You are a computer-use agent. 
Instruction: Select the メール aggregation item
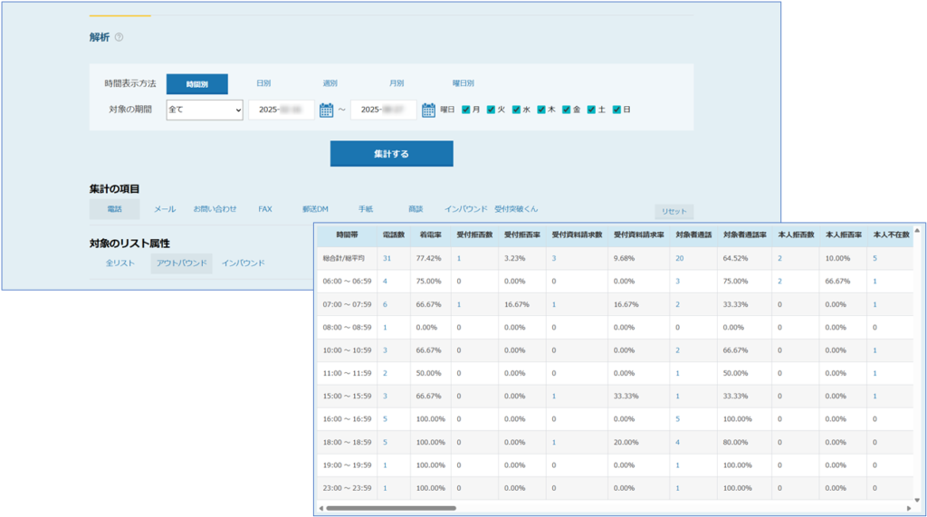(x=165, y=209)
